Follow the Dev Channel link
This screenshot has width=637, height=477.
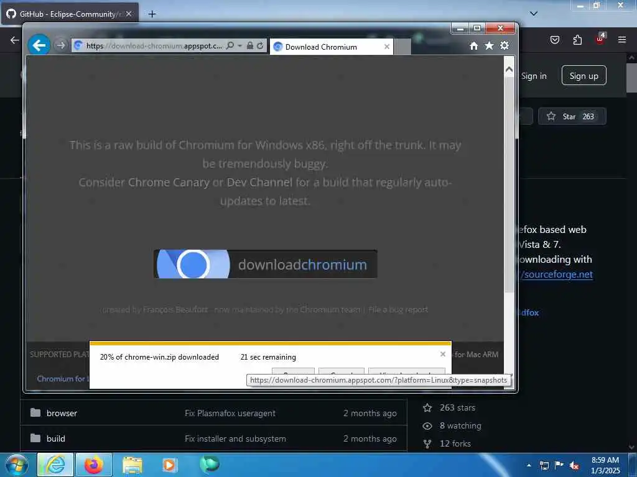tap(259, 183)
